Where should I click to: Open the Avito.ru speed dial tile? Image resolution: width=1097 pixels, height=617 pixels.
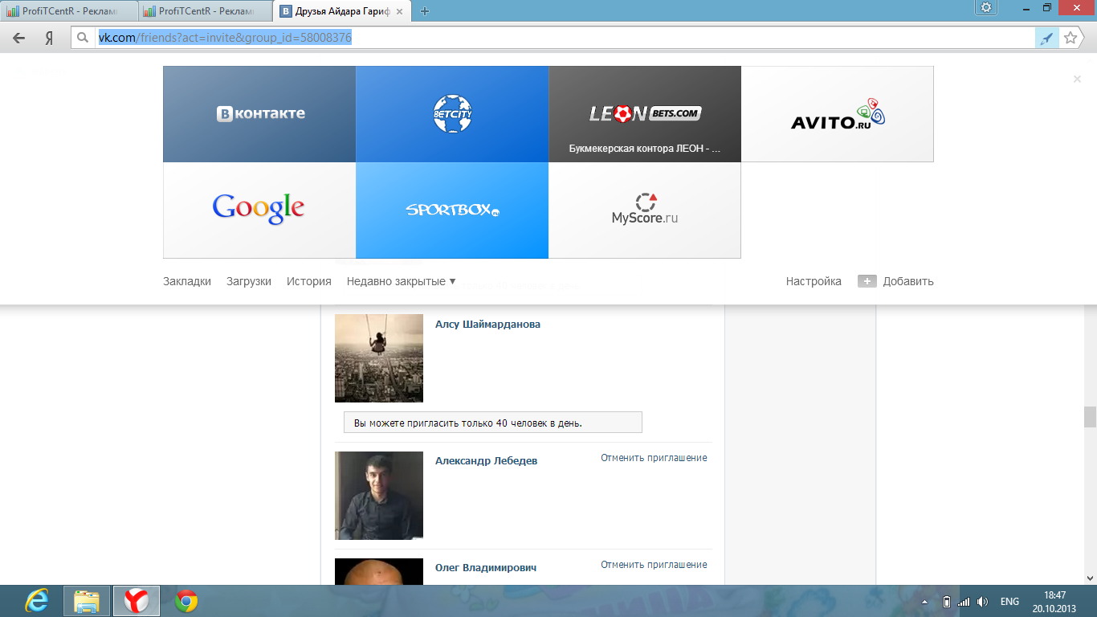(x=838, y=114)
